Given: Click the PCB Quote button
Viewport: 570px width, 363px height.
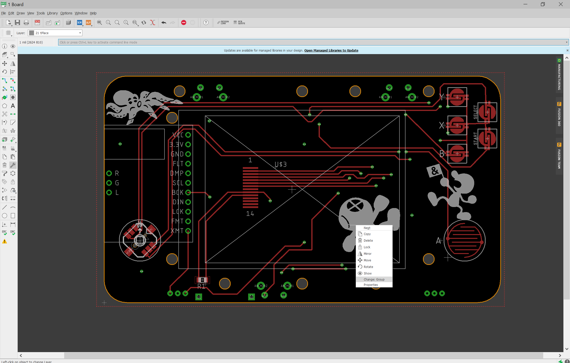Looking at the screenshot, I should (239, 22).
